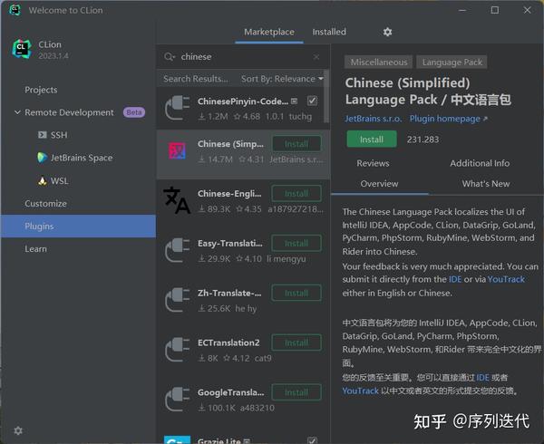Click the Zh-Translate plugin icon
544x444 pixels.
coord(178,300)
